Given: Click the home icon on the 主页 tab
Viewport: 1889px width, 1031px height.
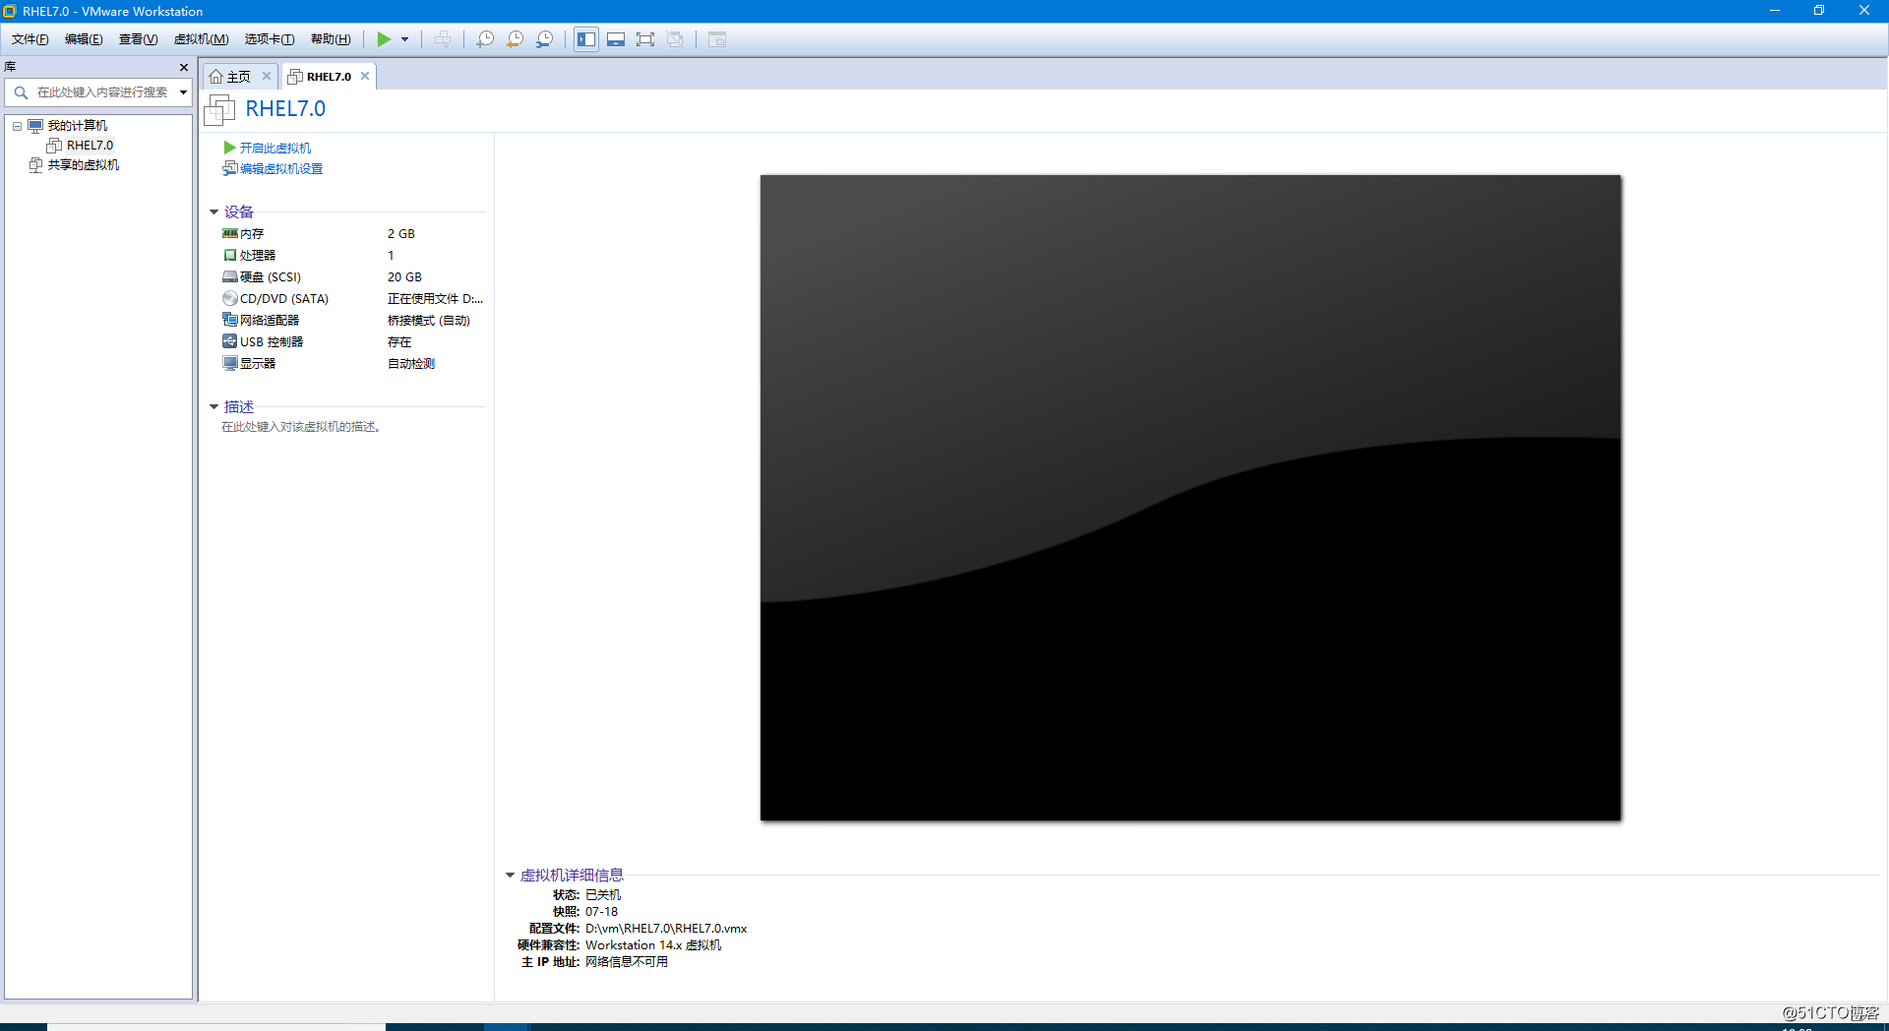Looking at the screenshot, I should (x=216, y=77).
